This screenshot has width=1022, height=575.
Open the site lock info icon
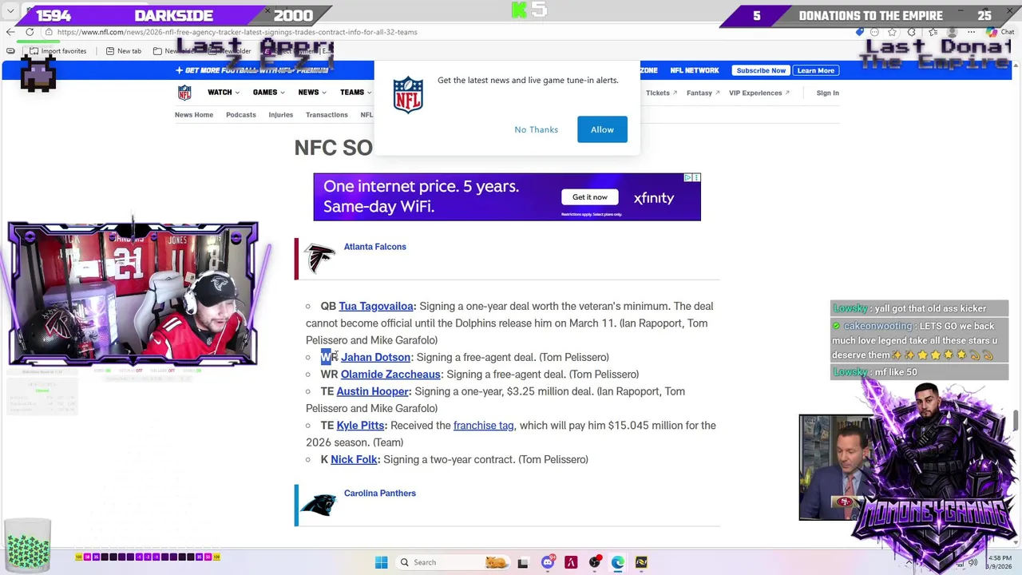(49, 32)
